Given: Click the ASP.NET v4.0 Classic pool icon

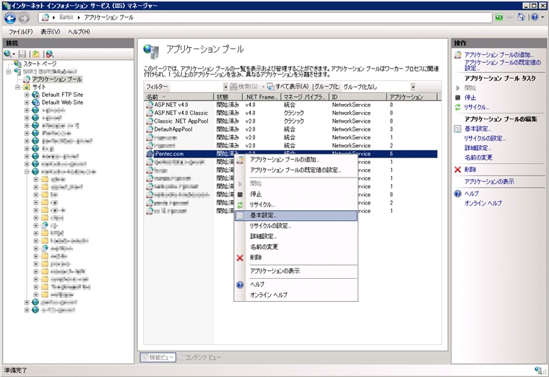Looking at the screenshot, I should click(x=149, y=113).
